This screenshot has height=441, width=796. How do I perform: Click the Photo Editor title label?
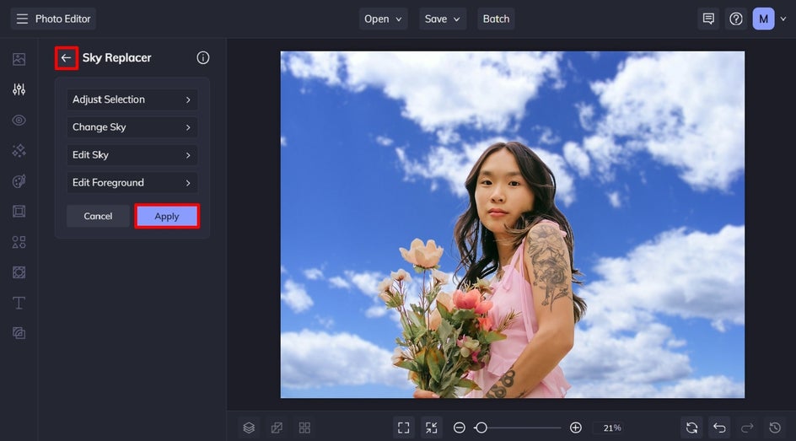pyautogui.click(x=63, y=19)
